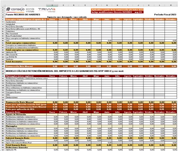Select the 'Antigüedad' row label
Viewport: 178px width, 151px height.
pos(26,24)
